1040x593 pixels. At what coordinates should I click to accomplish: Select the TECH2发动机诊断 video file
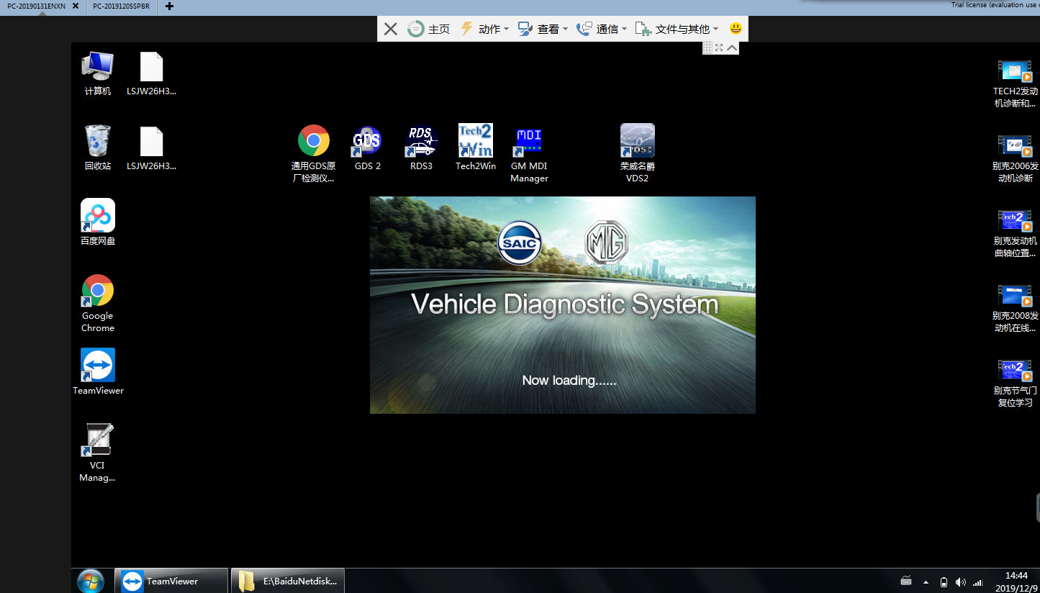(1016, 83)
